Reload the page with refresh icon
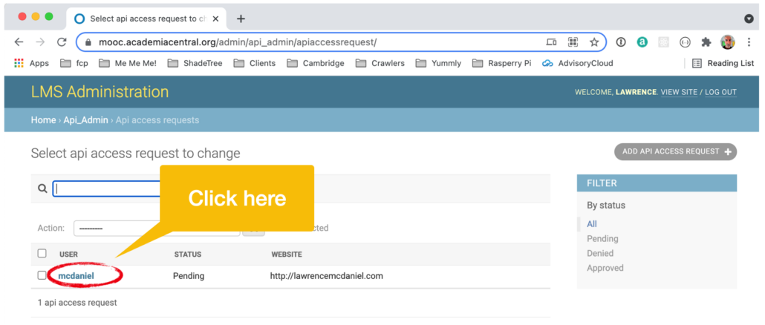 (x=62, y=42)
